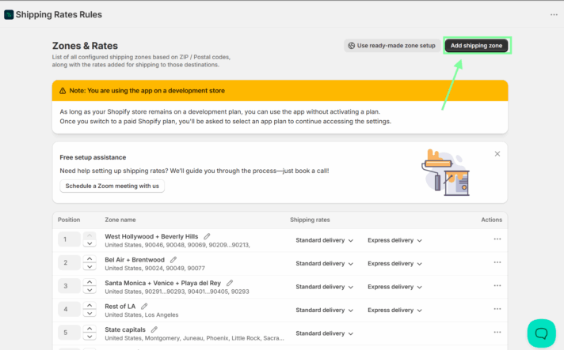Click position field 1 for West Hollywood
564x350 pixels.
click(69, 239)
